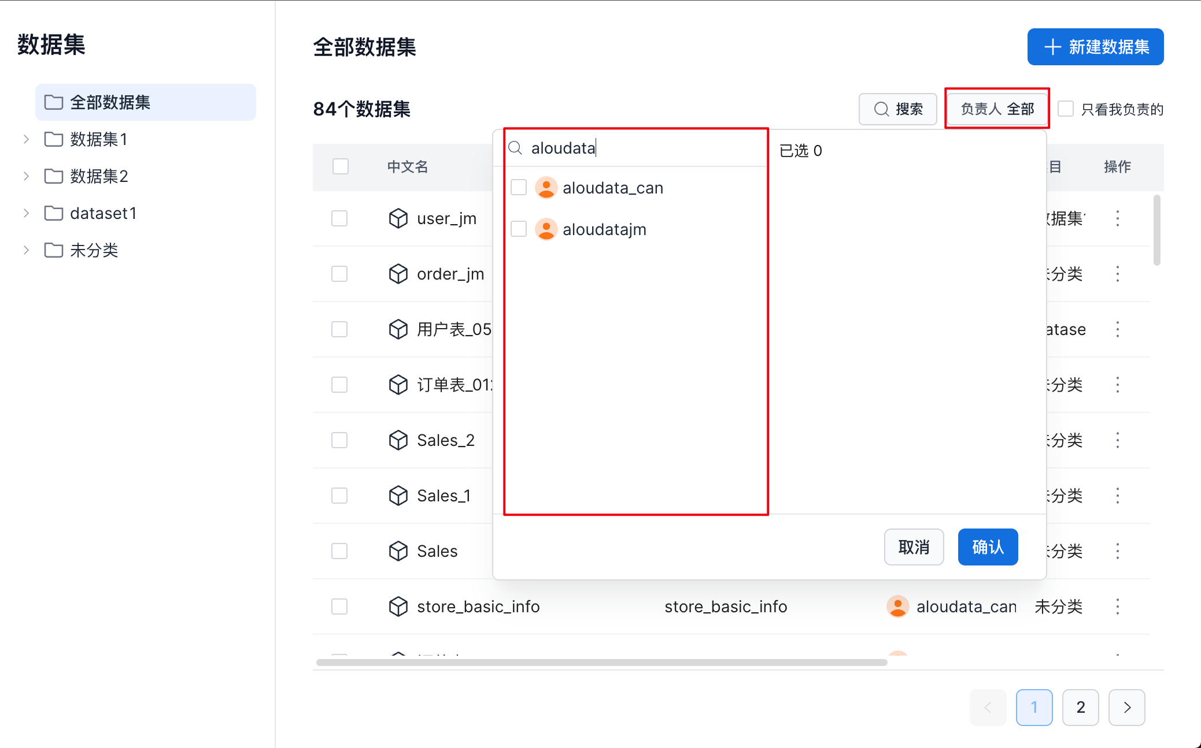Screen dimensions: 1201x748
Task: Click the aloudatajm user avatar icon
Action: pos(546,229)
